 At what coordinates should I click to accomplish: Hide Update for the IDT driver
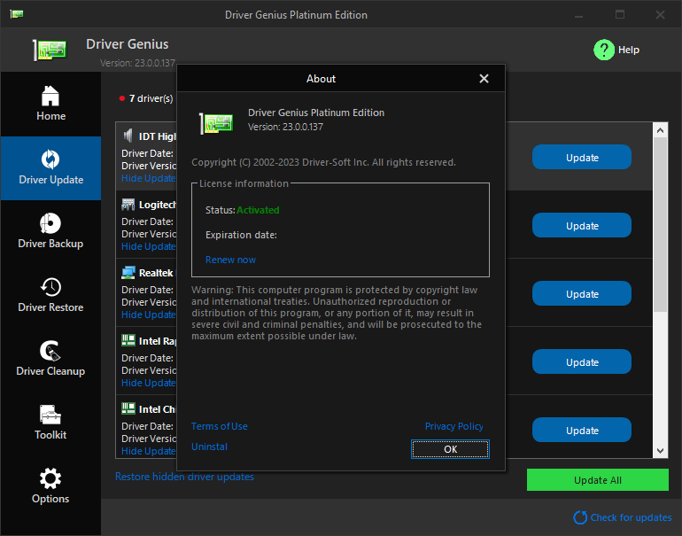click(x=149, y=178)
